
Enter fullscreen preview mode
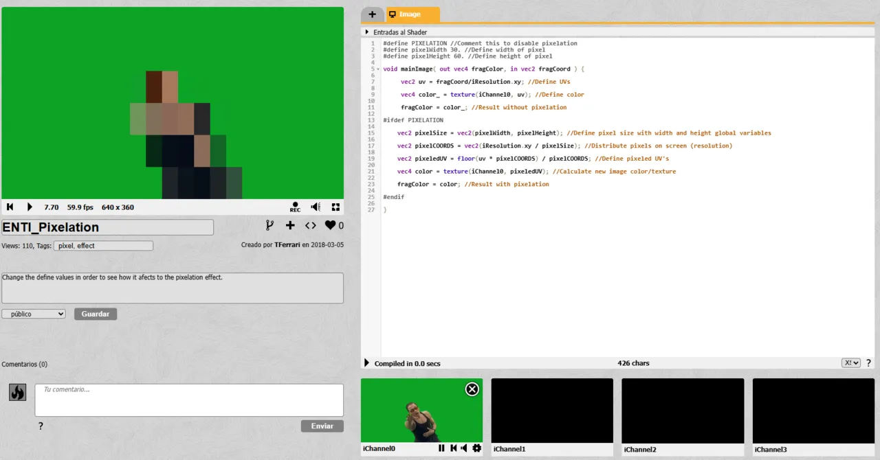click(x=335, y=207)
